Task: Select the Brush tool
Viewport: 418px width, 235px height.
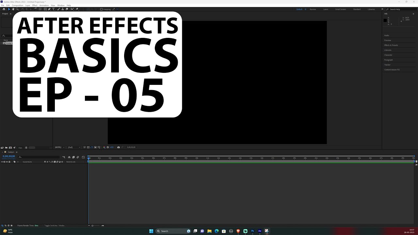Action: click(58, 9)
